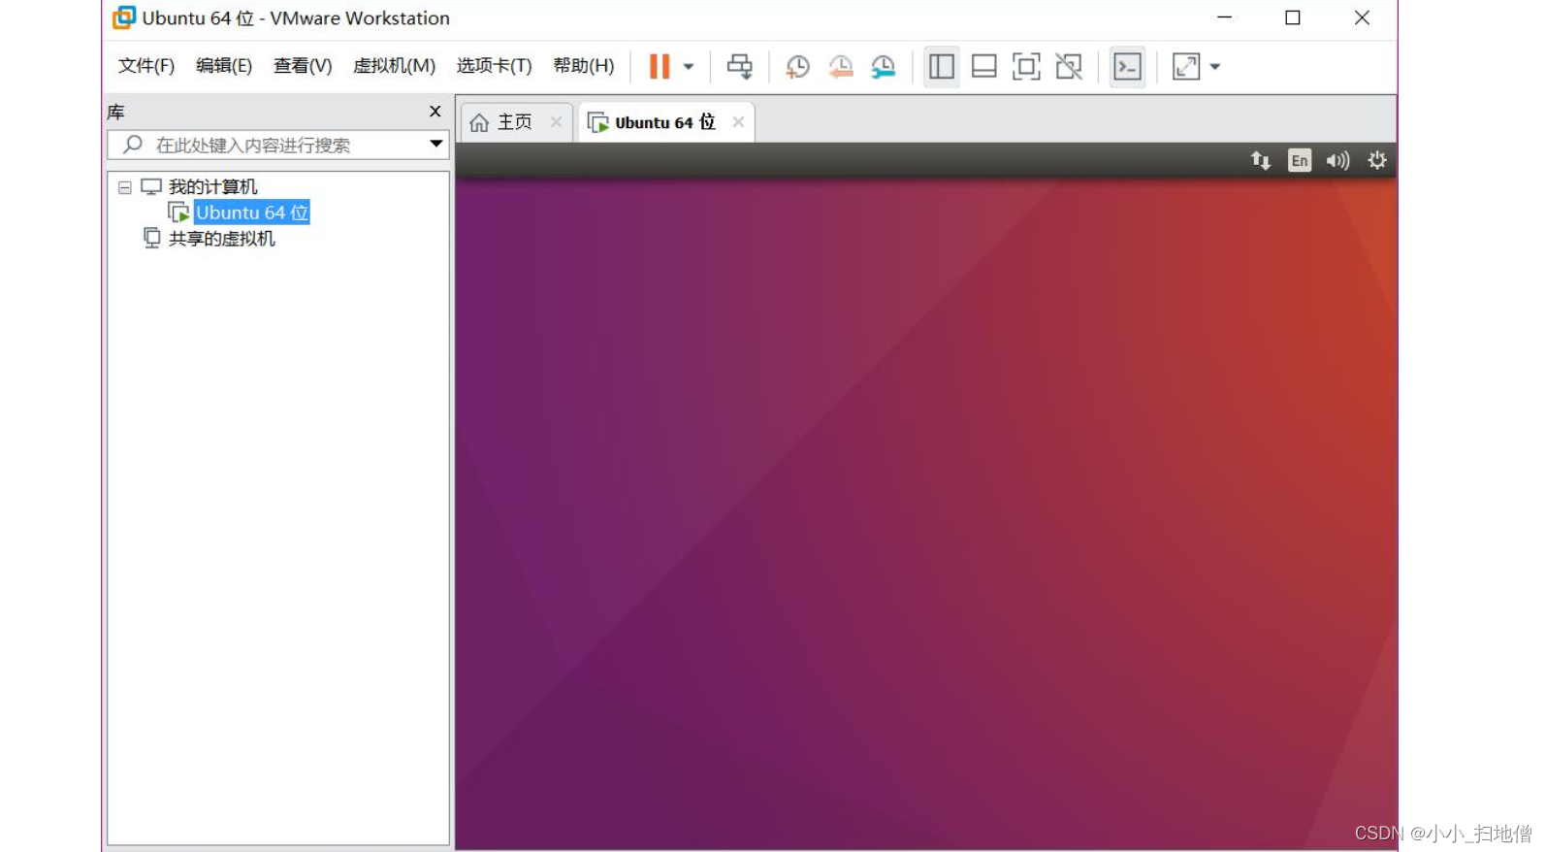
Task: Open the snapshot manager
Action: [x=884, y=66]
